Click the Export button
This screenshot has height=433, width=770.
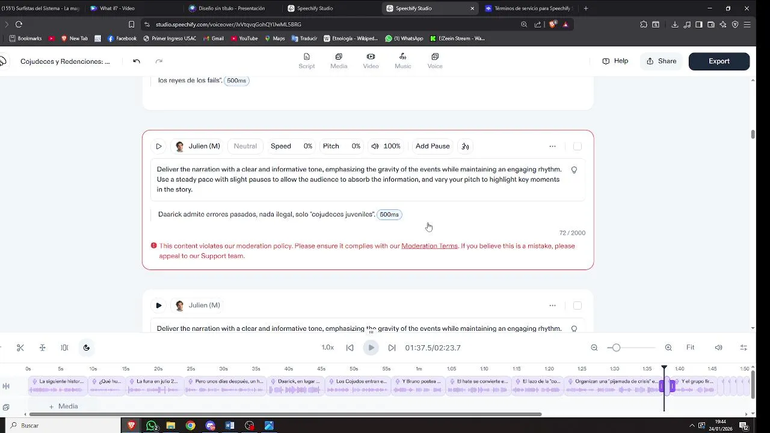pos(719,61)
